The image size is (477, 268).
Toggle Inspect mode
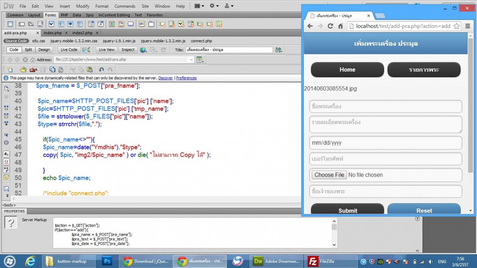click(128, 50)
